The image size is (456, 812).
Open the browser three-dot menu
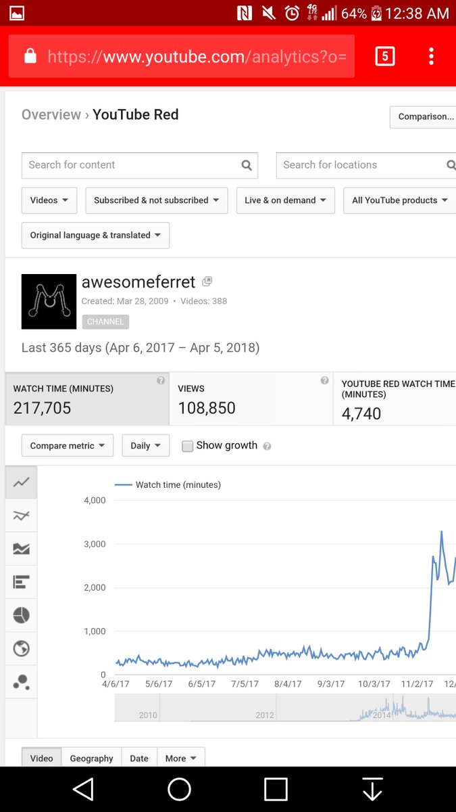coord(431,56)
